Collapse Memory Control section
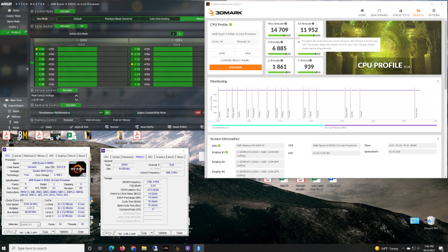 tap(32, 120)
